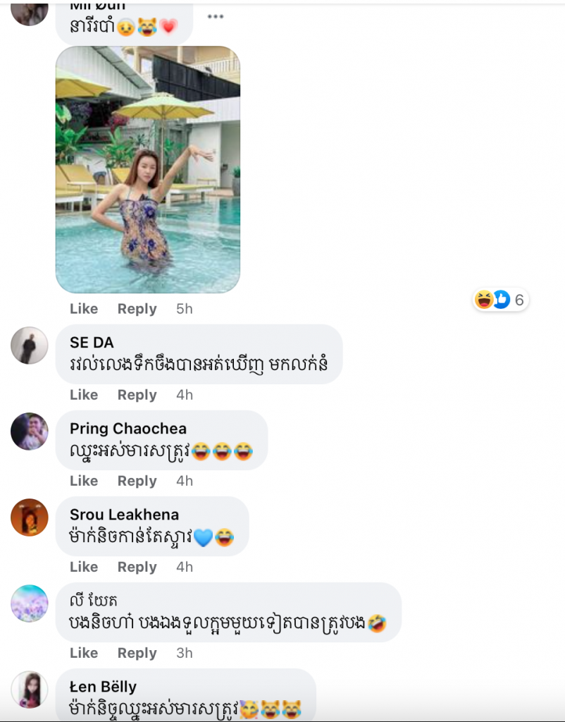Open Srou Leakhena's avatar
The width and height of the screenshot is (565, 722).
(30, 518)
